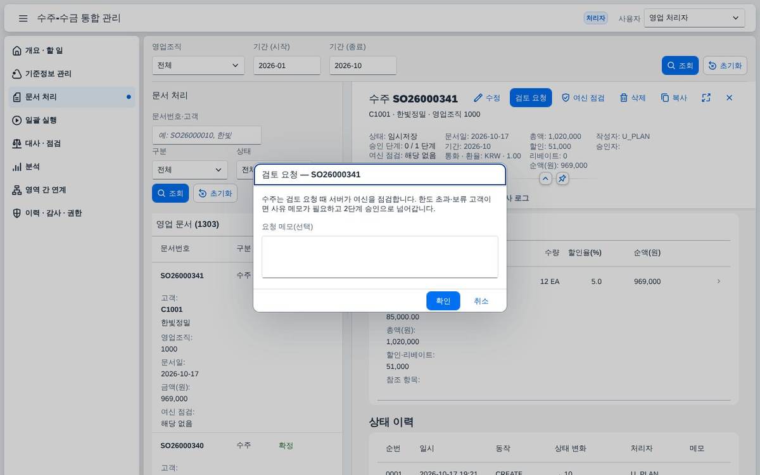This screenshot has height=475, width=760.
Task: Click 초기화 in the 문서 처리 panel
Action: (x=215, y=193)
